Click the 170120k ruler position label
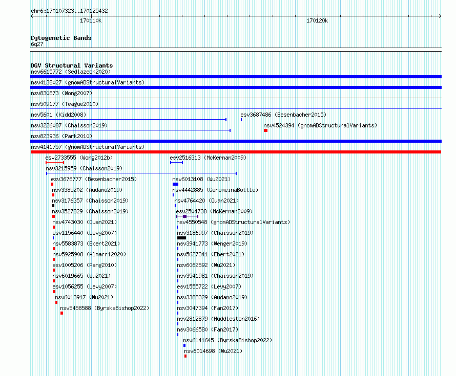The image size is (456, 376). (317, 20)
